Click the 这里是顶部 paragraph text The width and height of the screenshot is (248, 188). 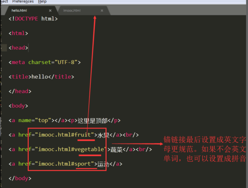coord(93,121)
